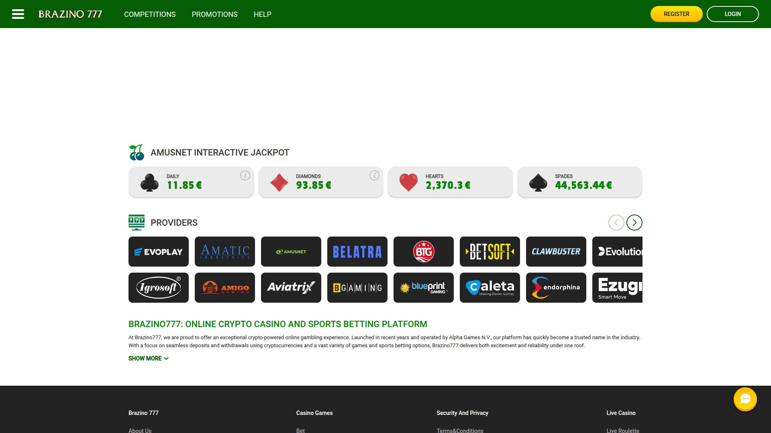Select the Belatra provider logo

click(357, 251)
